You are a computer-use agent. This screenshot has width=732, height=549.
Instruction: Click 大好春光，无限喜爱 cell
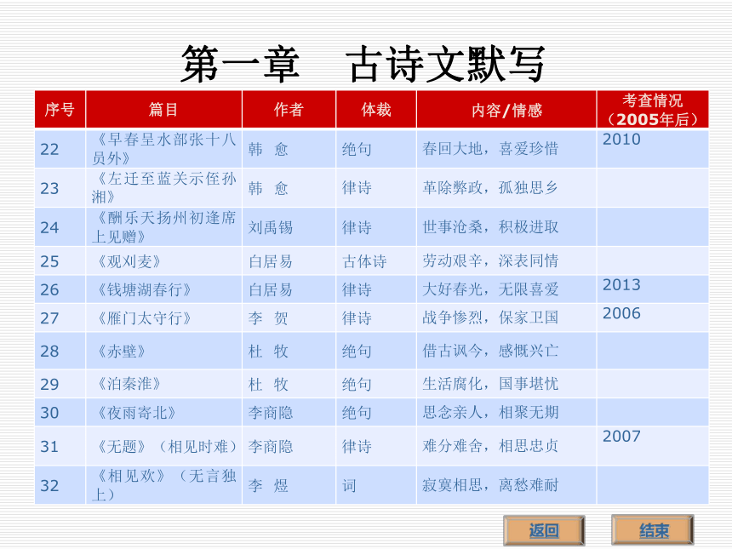506,289
